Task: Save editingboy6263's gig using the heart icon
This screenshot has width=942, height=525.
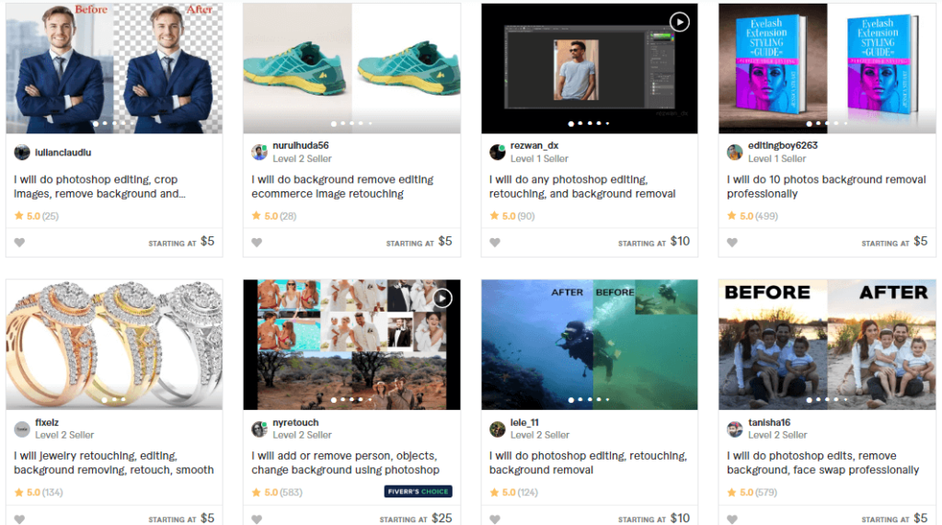Action: 732,243
